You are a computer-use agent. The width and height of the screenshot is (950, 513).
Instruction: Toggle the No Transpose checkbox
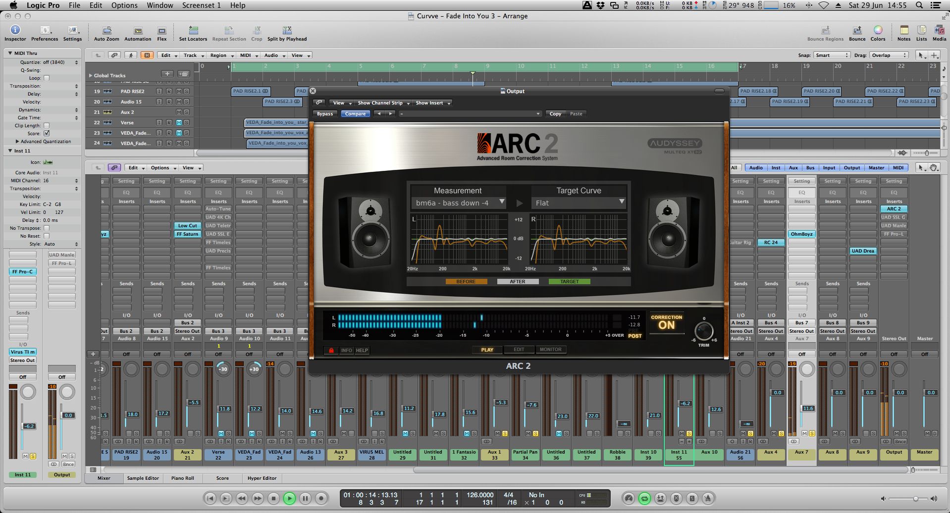[47, 228]
